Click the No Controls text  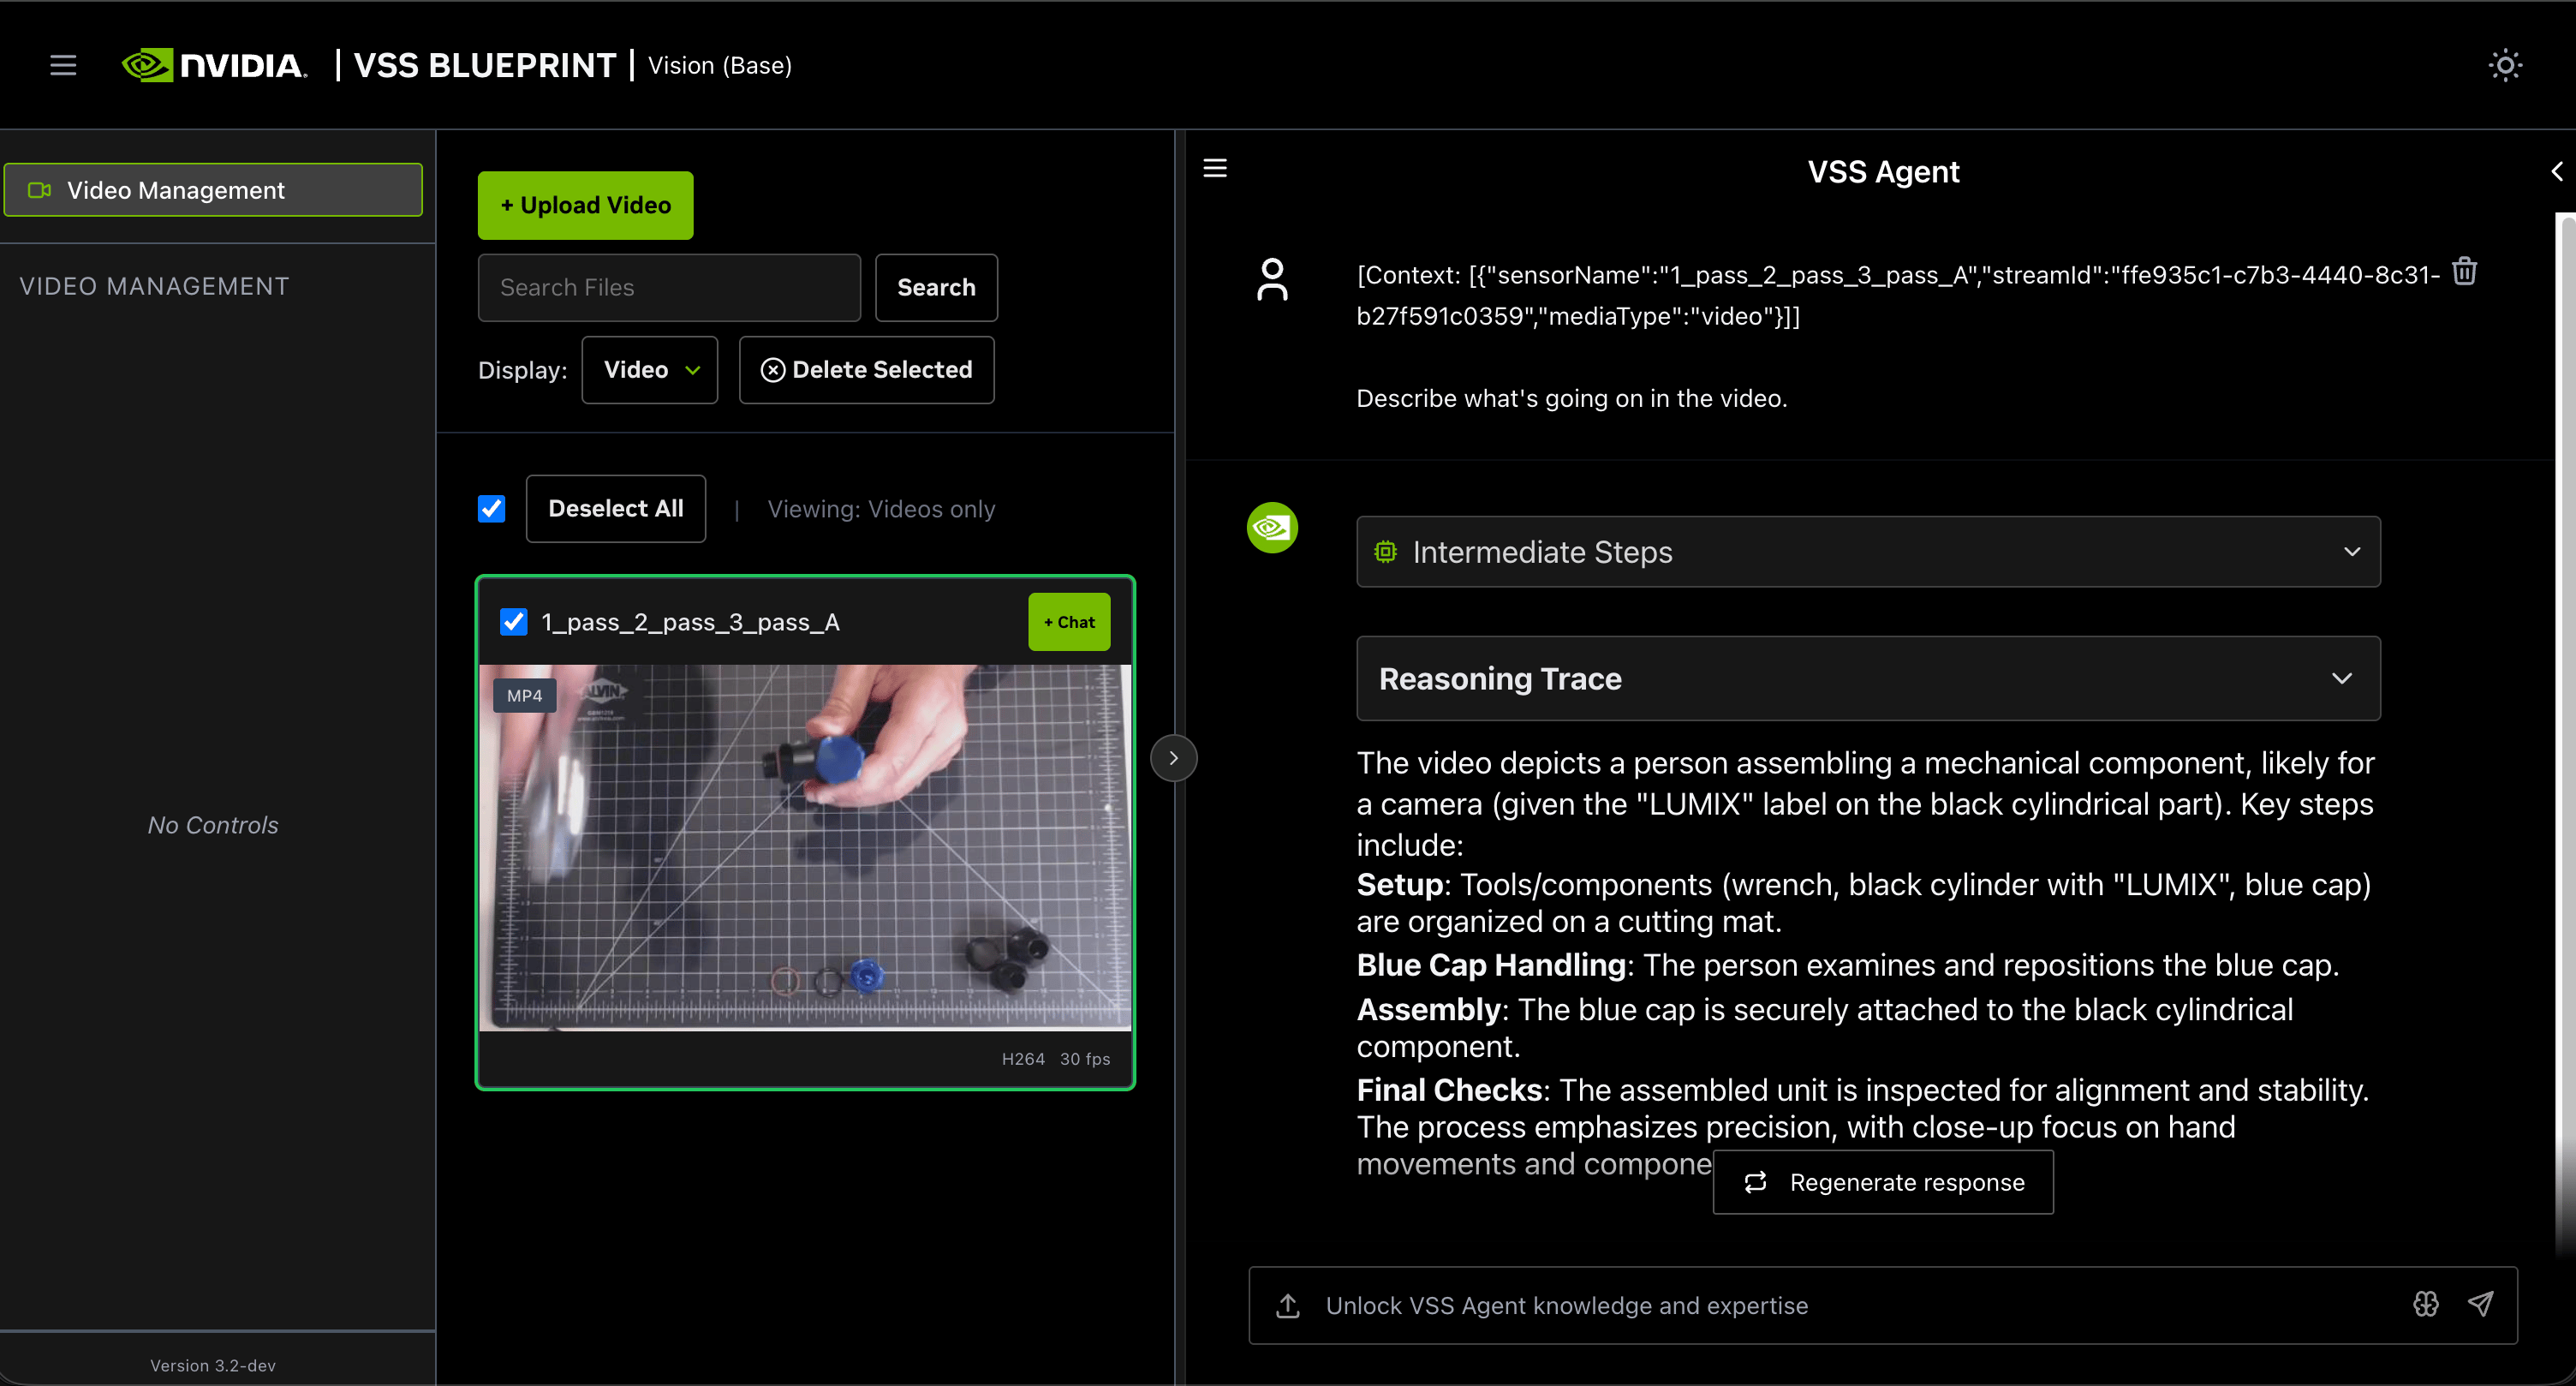(x=213, y=826)
